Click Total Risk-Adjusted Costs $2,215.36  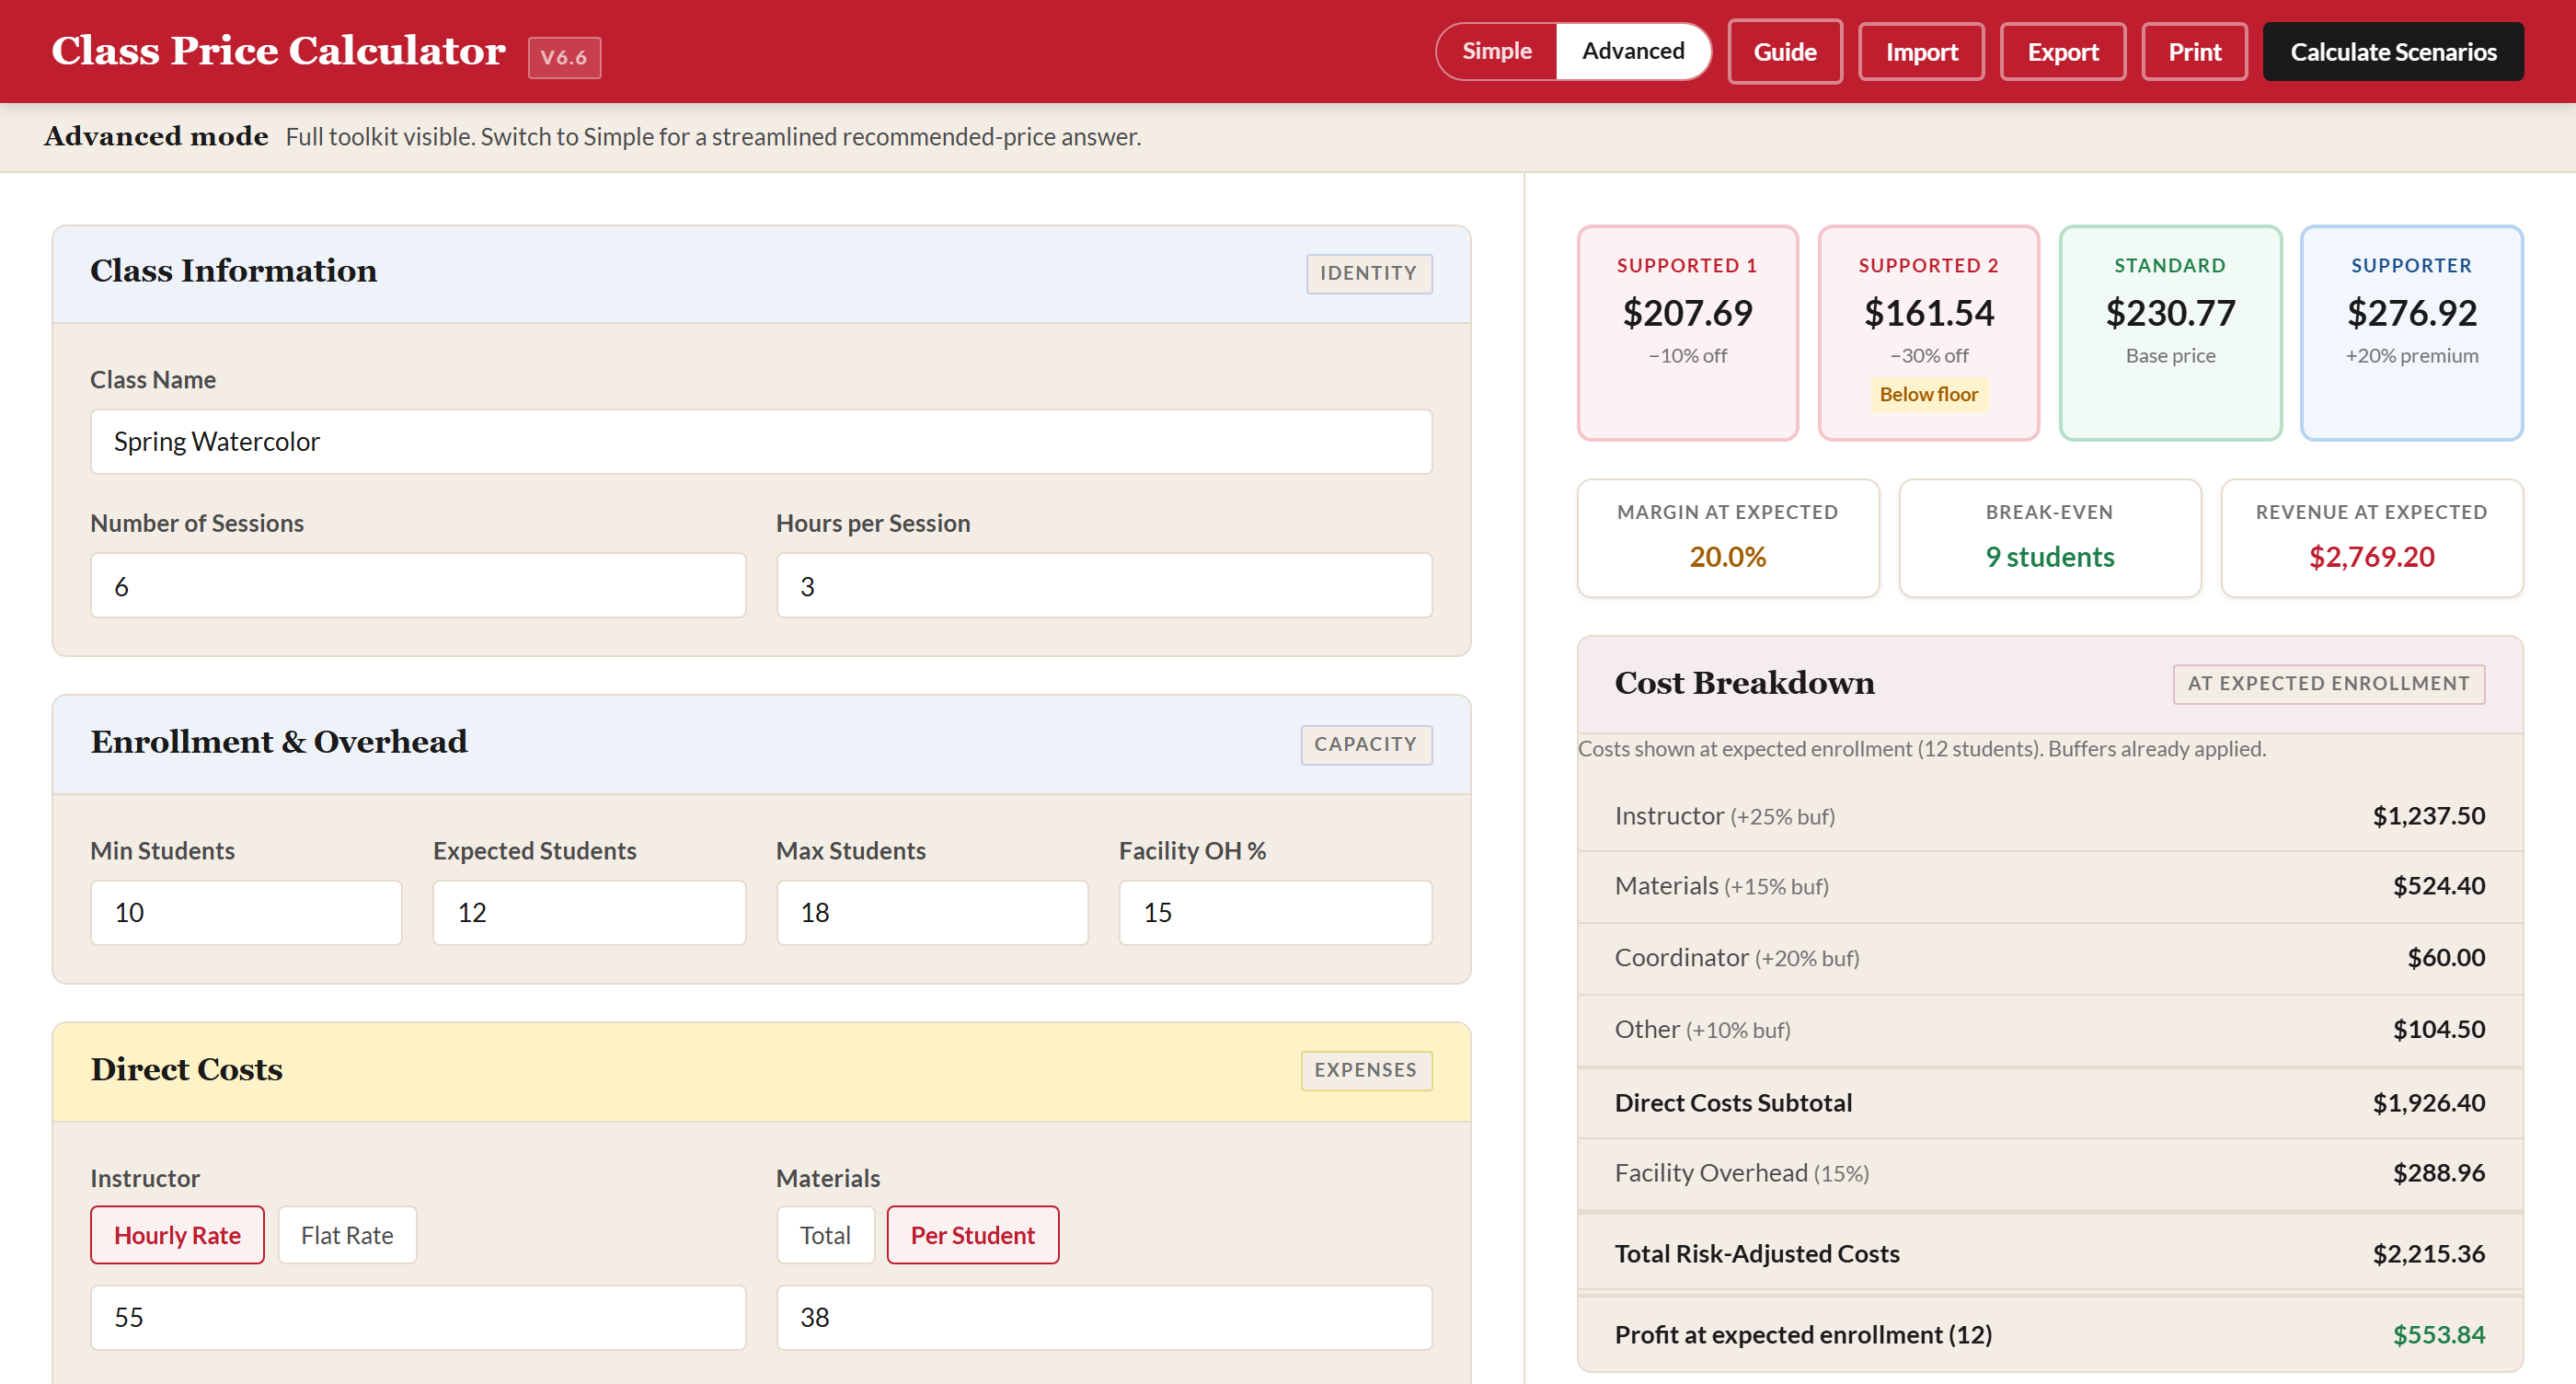tap(2049, 1254)
